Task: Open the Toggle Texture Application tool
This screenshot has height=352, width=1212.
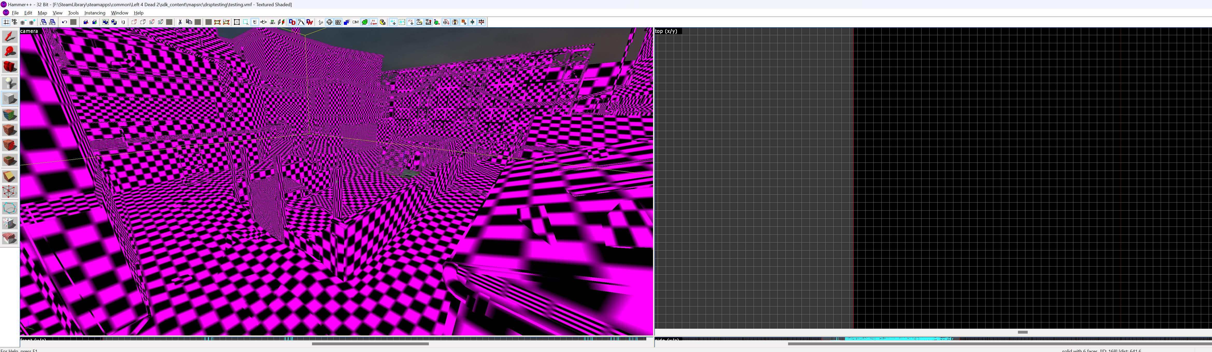Action: coord(10,114)
